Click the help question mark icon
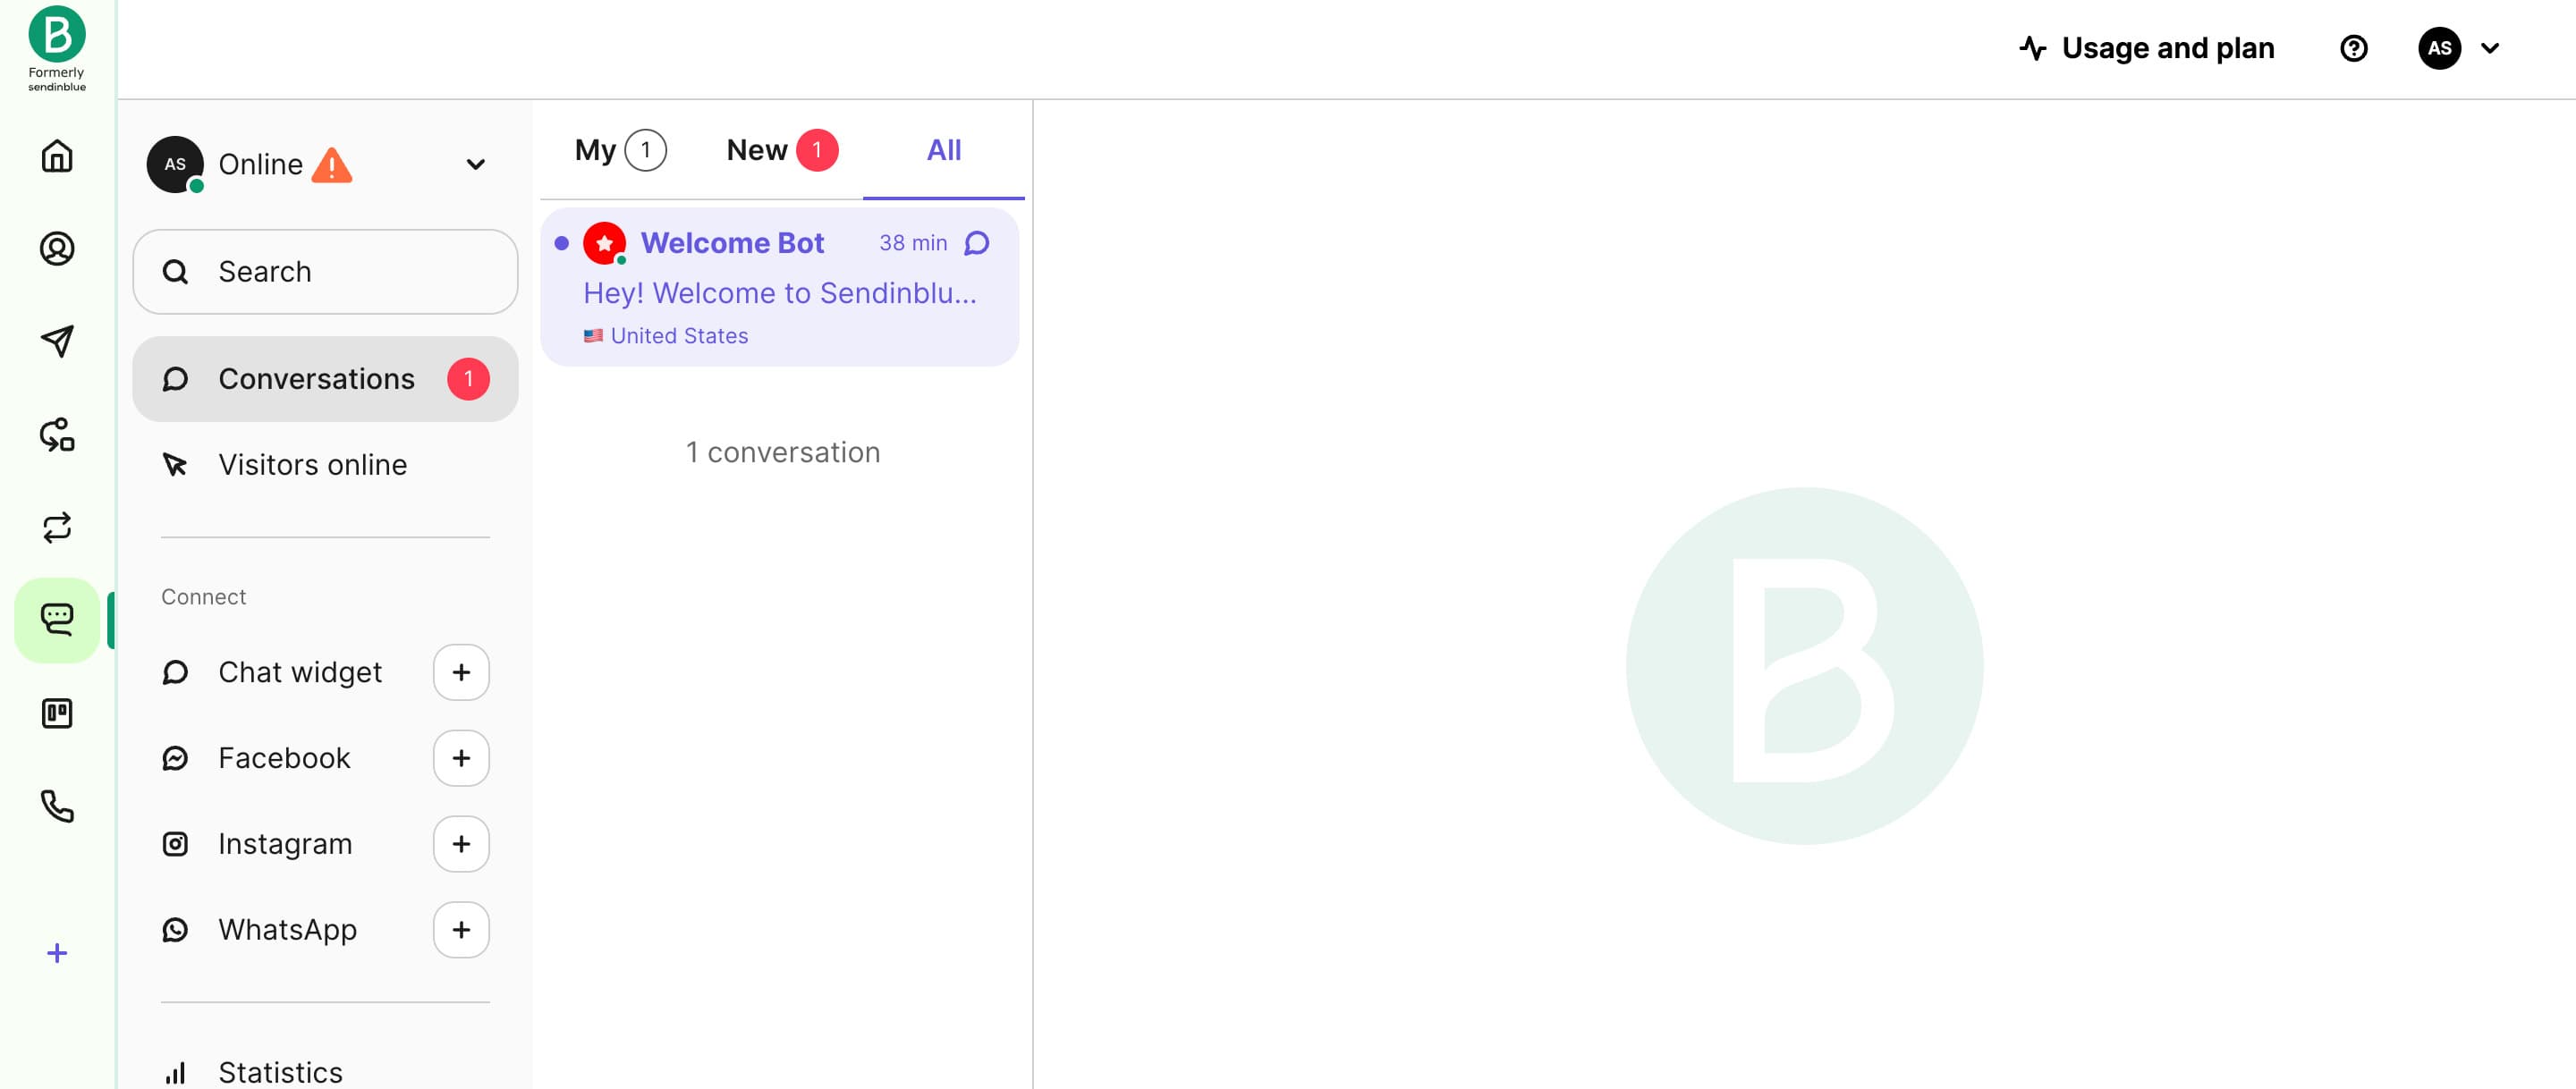 pos(2353,48)
